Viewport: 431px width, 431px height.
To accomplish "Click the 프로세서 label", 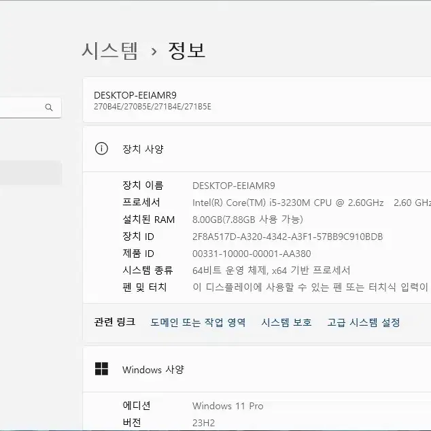I will [x=141, y=203].
